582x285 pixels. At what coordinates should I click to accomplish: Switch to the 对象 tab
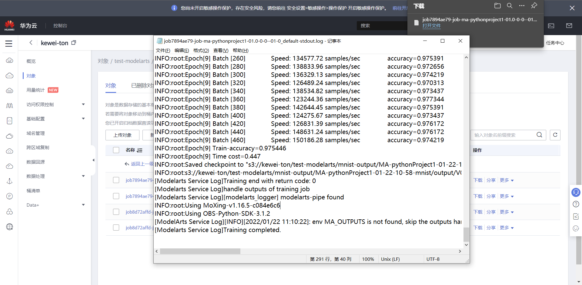[111, 86]
